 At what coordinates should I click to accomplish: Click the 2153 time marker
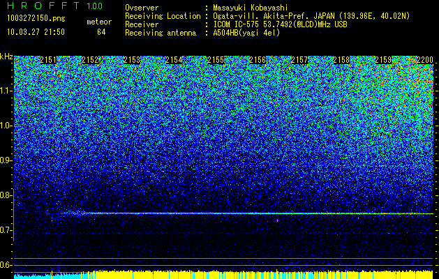pyautogui.click(x=132, y=60)
